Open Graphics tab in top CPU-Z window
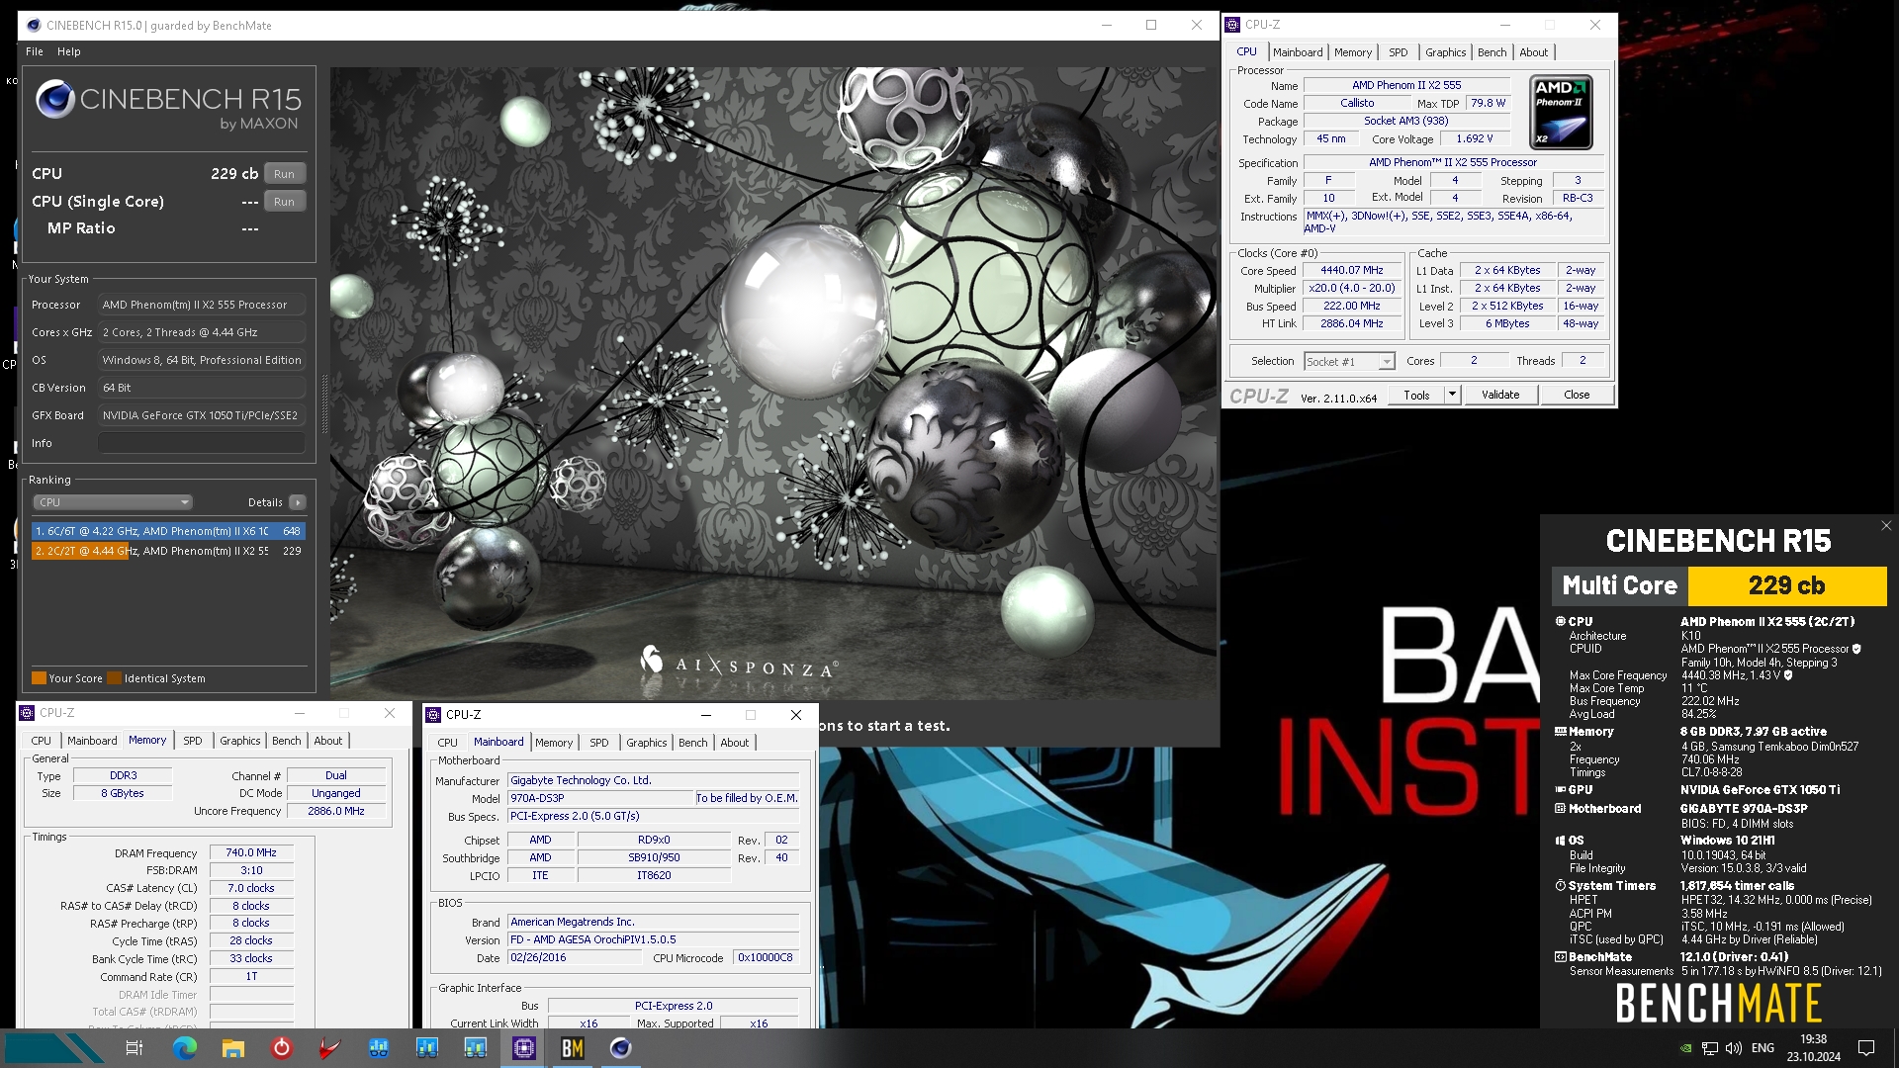 [x=1445, y=52]
